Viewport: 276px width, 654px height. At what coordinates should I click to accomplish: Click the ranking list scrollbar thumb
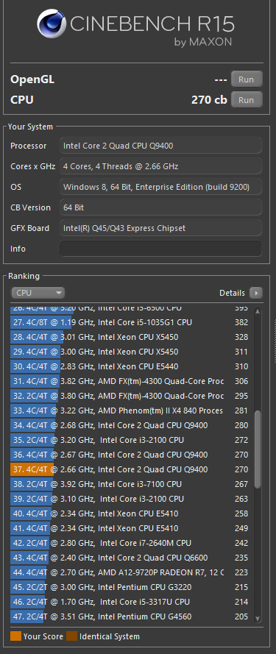(x=258, y=449)
